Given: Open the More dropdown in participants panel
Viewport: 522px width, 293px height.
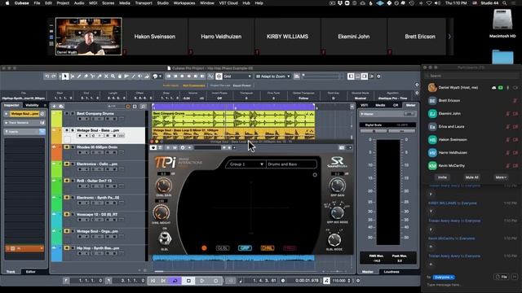Looking at the screenshot, I should click(x=501, y=177).
